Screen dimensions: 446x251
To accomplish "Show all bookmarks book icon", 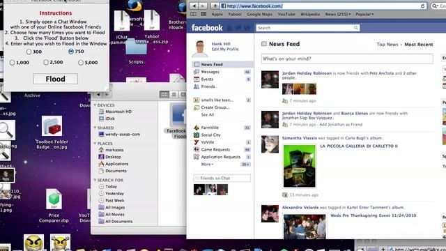I will coord(193,14).
